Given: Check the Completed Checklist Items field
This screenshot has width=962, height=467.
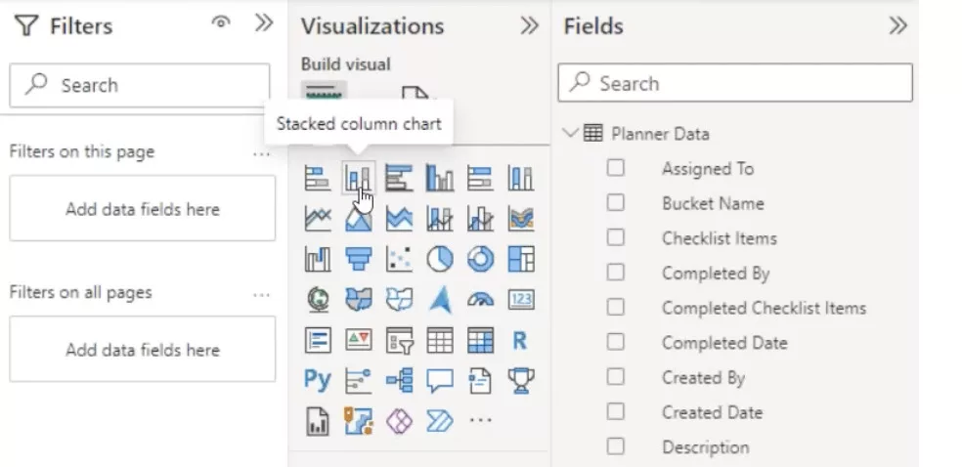Looking at the screenshot, I should pos(615,307).
